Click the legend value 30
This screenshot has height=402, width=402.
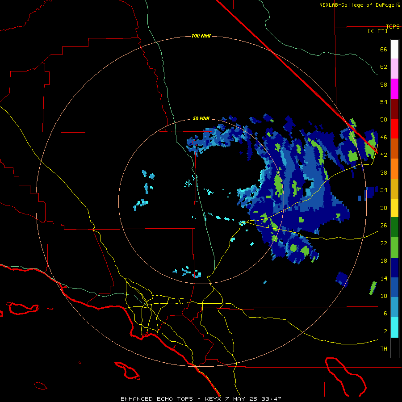(384, 208)
